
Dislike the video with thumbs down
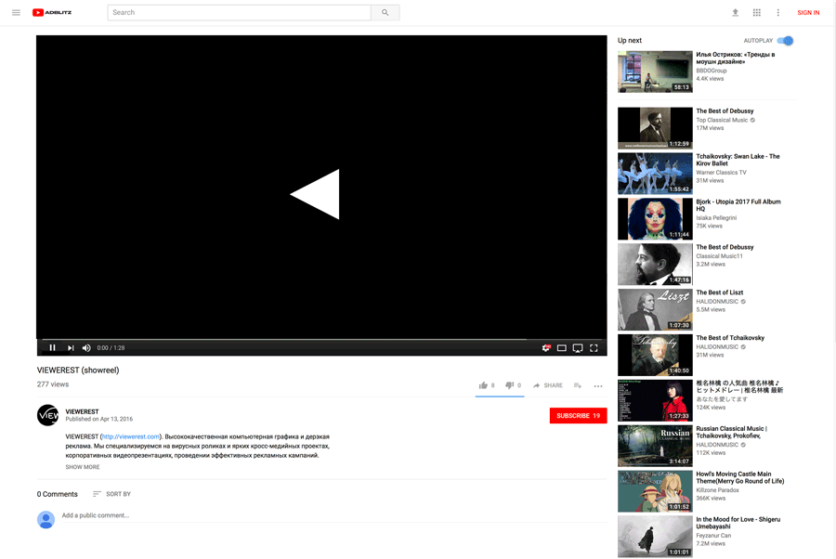coord(509,385)
